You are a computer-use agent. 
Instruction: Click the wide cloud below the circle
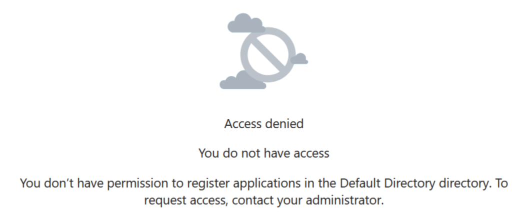click(242, 80)
